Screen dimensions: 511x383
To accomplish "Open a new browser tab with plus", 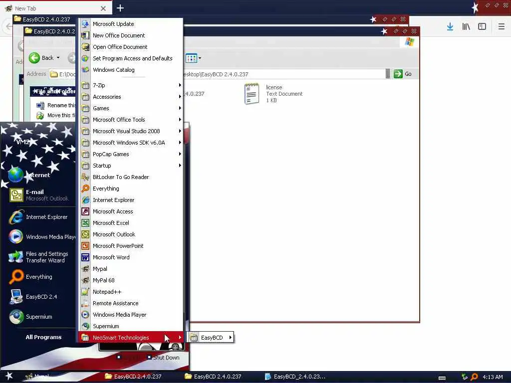I will pos(120,8).
